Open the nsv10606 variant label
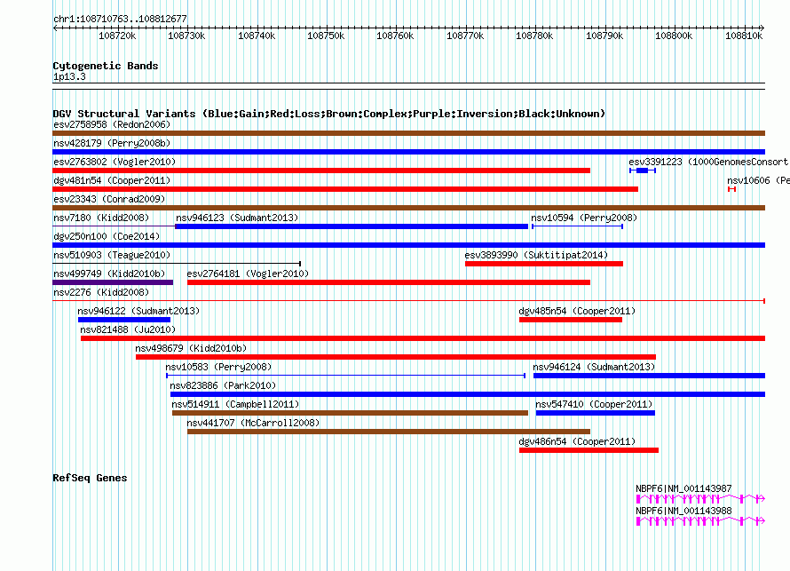 (x=758, y=180)
